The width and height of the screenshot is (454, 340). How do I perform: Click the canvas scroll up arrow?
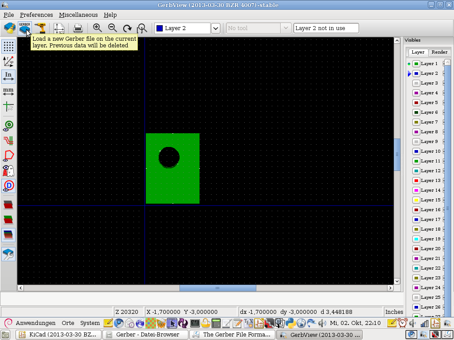tap(397, 40)
